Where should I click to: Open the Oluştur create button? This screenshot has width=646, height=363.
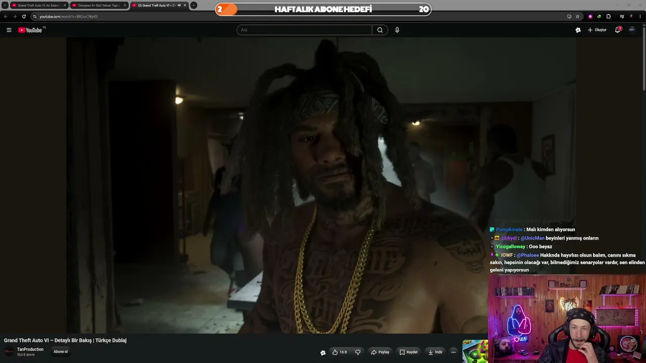[x=597, y=30]
